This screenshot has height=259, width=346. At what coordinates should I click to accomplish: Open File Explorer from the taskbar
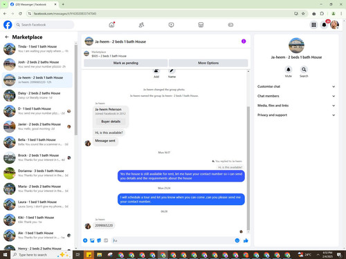pos(100,255)
